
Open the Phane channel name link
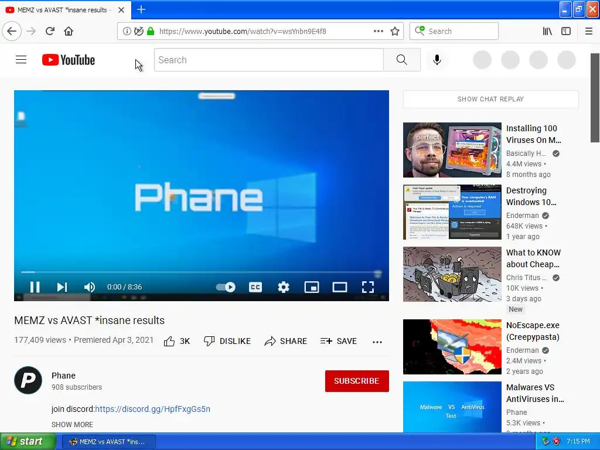[63, 376]
